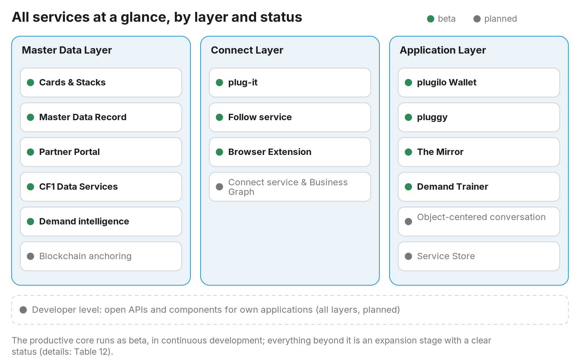The height and width of the screenshot is (362, 580).
Task: Click the green dot beside Cards & Stacks
Action: tap(30, 83)
